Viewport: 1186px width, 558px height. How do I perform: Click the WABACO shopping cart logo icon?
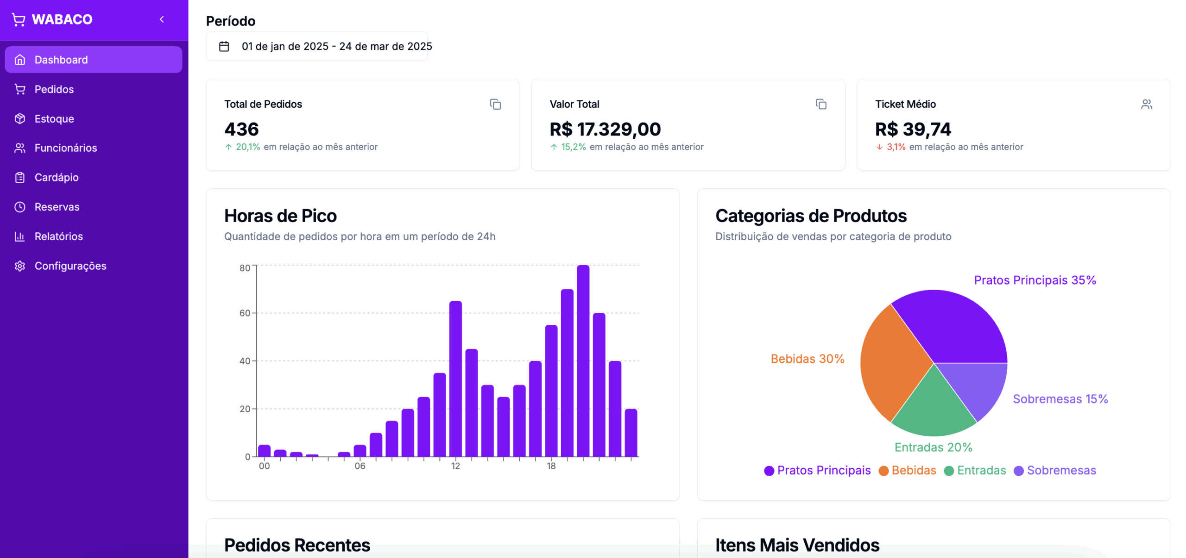[x=19, y=19]
